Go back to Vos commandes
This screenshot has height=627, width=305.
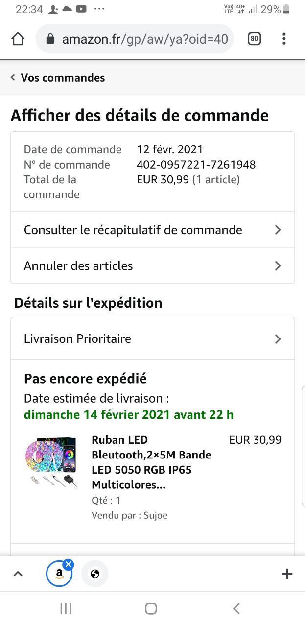(58, 78)
